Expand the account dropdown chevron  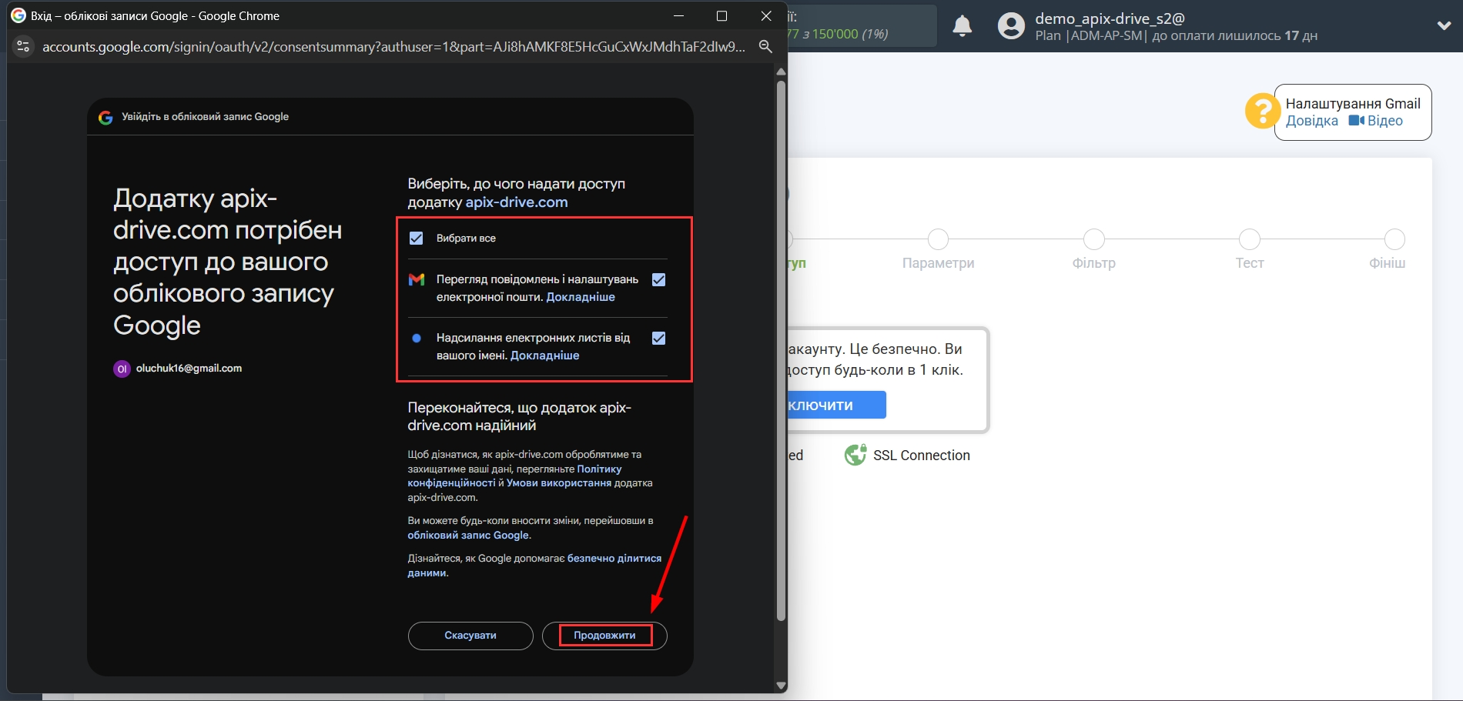[x=1444, y=25]
